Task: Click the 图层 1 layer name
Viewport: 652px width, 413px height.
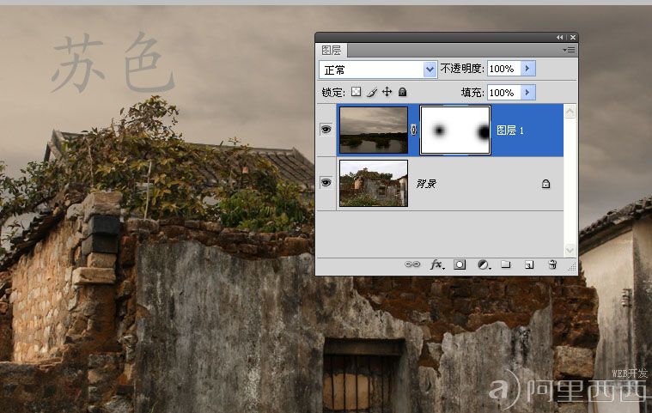Action: tap(510, 131)
